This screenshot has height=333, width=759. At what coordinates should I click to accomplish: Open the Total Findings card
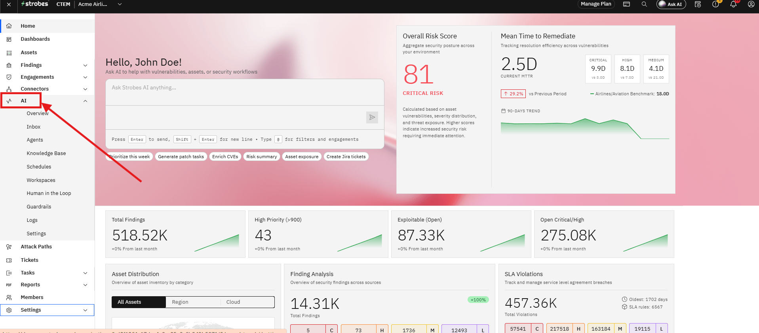[175, 234]
